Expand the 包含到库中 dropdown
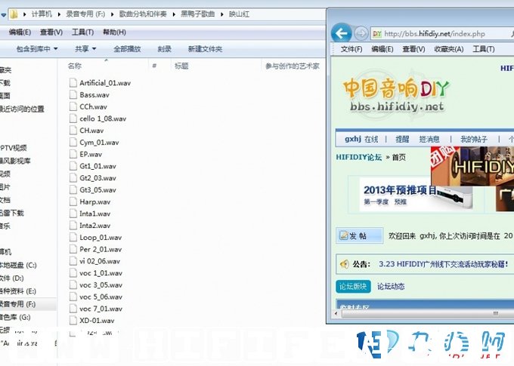This screenshot has height=366, width=514. (37, 49)
